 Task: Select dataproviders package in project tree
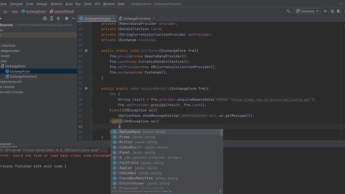coord(10,51)
